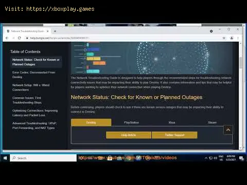Click the browser back arrow
The image size is (247, 185).
(7, 38)
